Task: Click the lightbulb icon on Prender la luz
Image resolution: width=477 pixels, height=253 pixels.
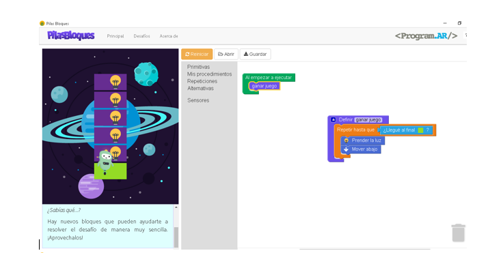Action: coord(346,140)
